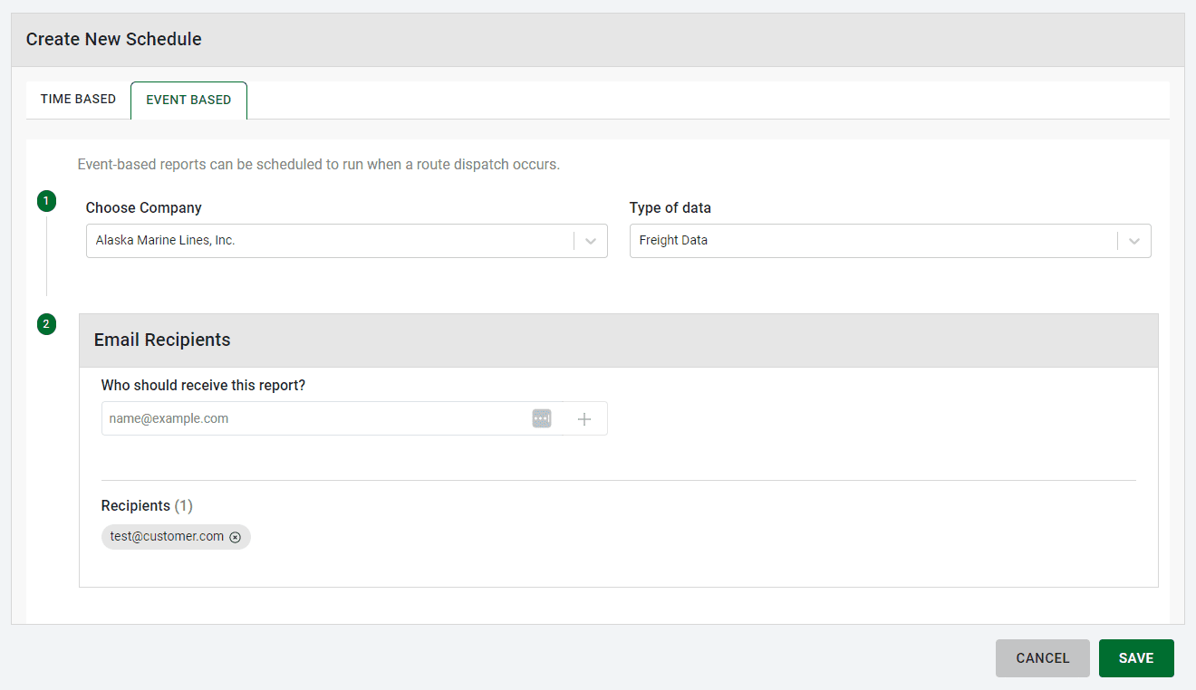Click the Email Recipients section header
Viewport: 1196px width, 690px height.
pos(162,340)
